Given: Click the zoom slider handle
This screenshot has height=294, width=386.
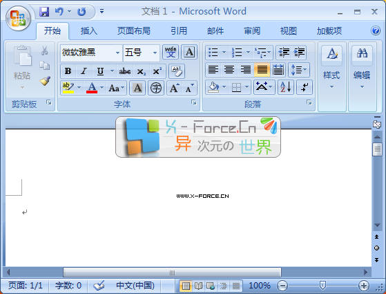Looking at the screenshot, I should click(x=322, y=286).
